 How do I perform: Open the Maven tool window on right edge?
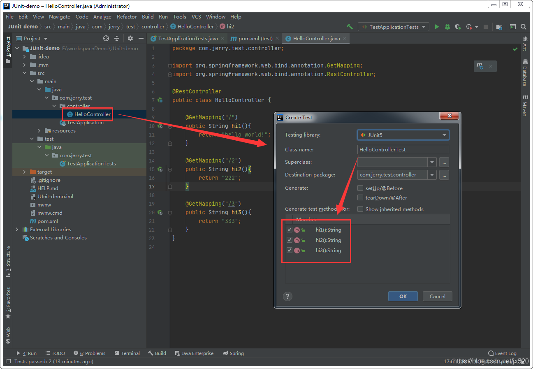(525, 105)
